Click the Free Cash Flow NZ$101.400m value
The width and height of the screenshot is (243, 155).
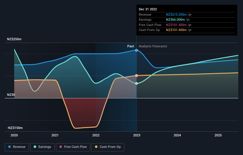pos(176,25)
